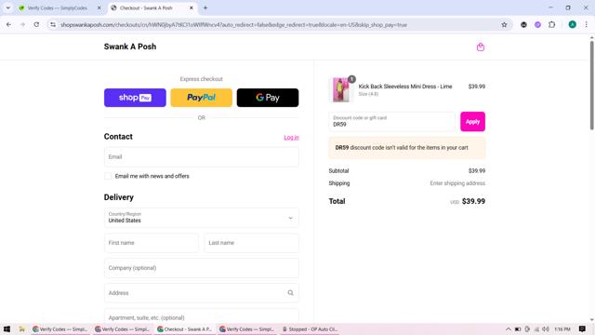The height and width of the screenshot is (335, 595).
Task: Switch to Verify Codes SimplyCodes tab
Action: 57,8
